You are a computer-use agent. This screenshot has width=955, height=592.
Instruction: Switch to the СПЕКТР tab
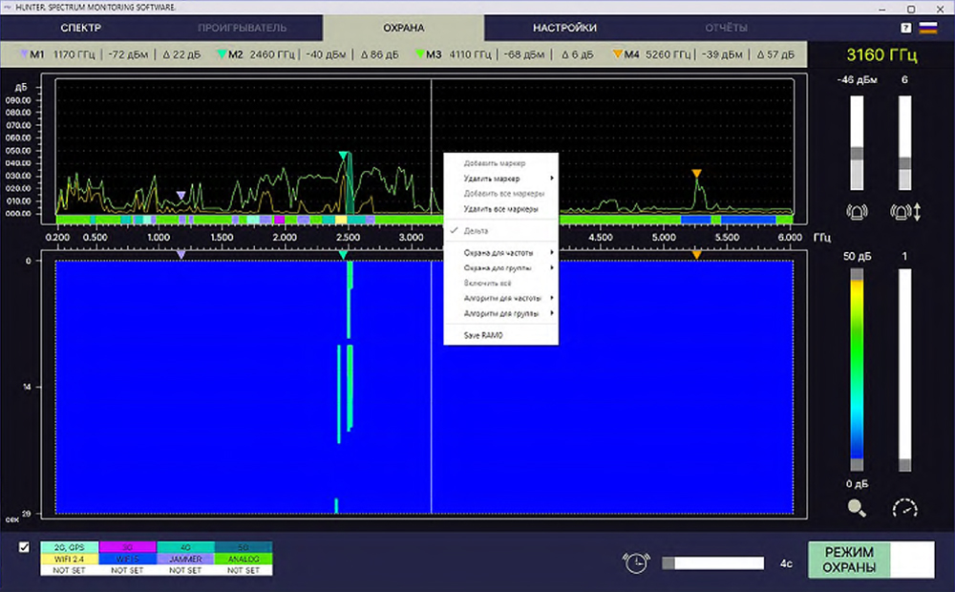click(x=80, y=28)
